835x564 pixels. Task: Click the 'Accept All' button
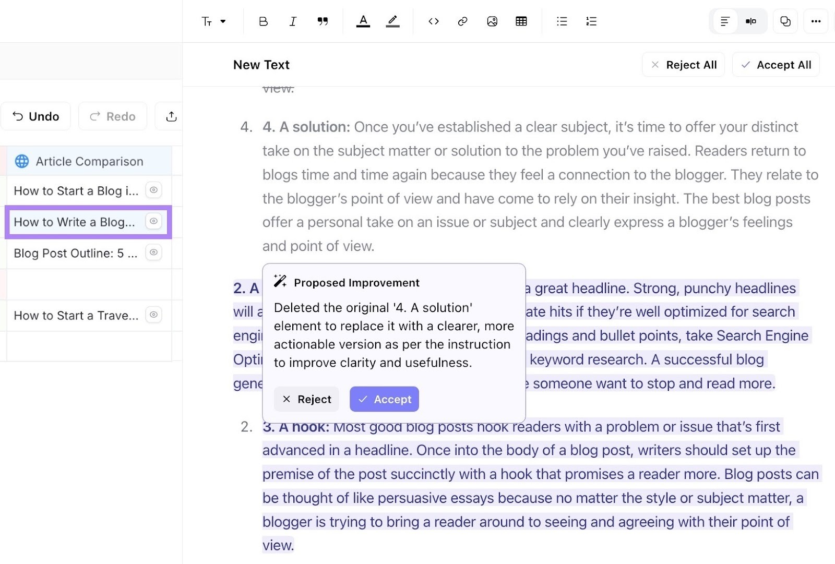[776, 64]
